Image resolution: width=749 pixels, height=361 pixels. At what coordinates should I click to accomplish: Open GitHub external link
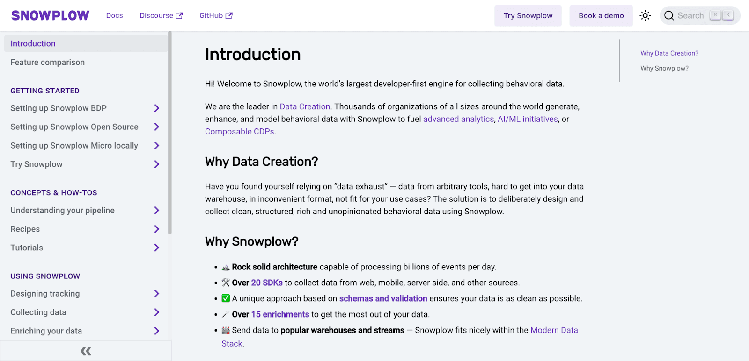[x=216, y=15]
